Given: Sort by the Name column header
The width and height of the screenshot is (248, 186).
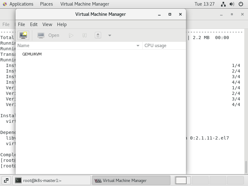Looking at the screenshot, I should (79, 46).
